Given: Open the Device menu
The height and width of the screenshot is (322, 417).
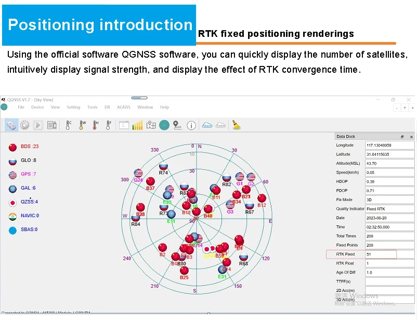Looking at the screenshot, I should 37,108.
